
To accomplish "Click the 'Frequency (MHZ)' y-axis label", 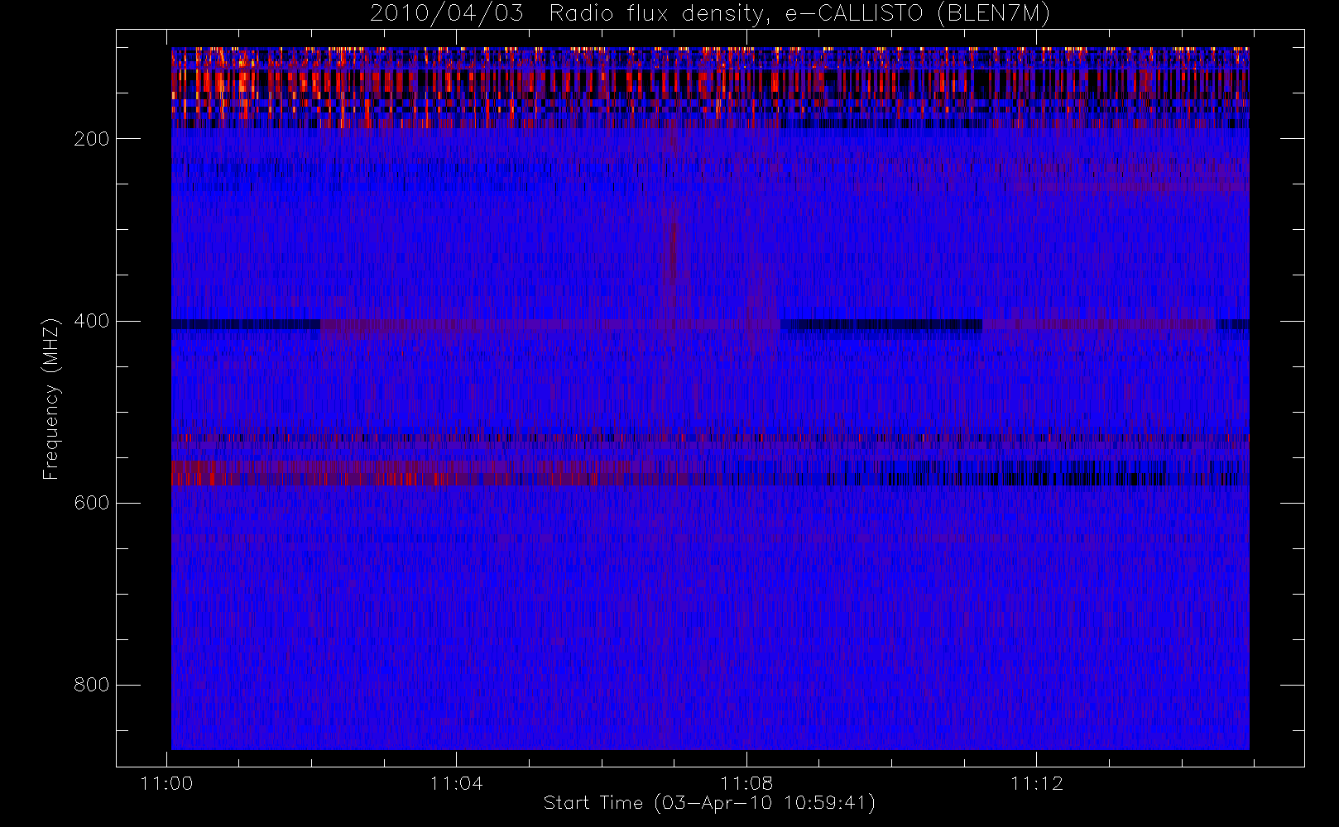I will (51, 399).
